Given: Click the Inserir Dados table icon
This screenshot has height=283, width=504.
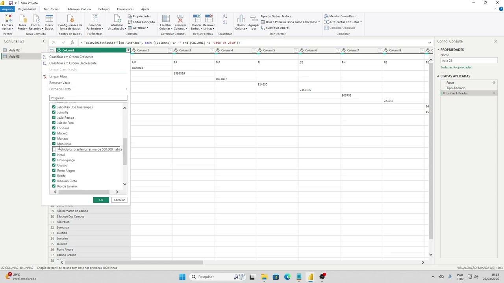Looking at the screenshot, I should tap(49, 18).
